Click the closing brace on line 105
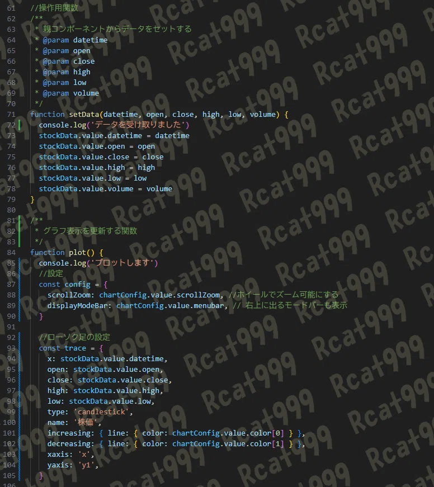 point(41,476)
